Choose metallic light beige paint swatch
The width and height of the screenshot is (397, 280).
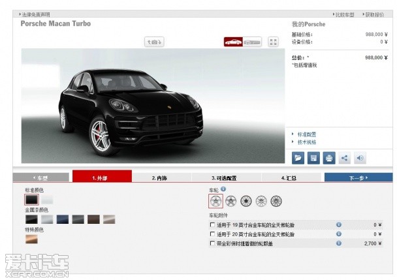(109, 219)
